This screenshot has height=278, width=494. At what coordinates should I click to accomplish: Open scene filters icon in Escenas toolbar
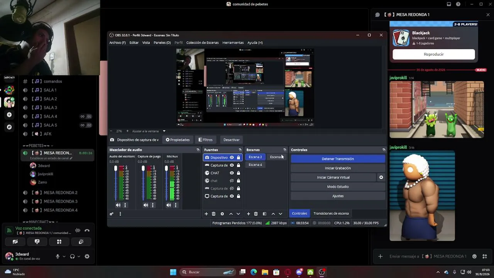pyautogui.click(x=264, y=214)
